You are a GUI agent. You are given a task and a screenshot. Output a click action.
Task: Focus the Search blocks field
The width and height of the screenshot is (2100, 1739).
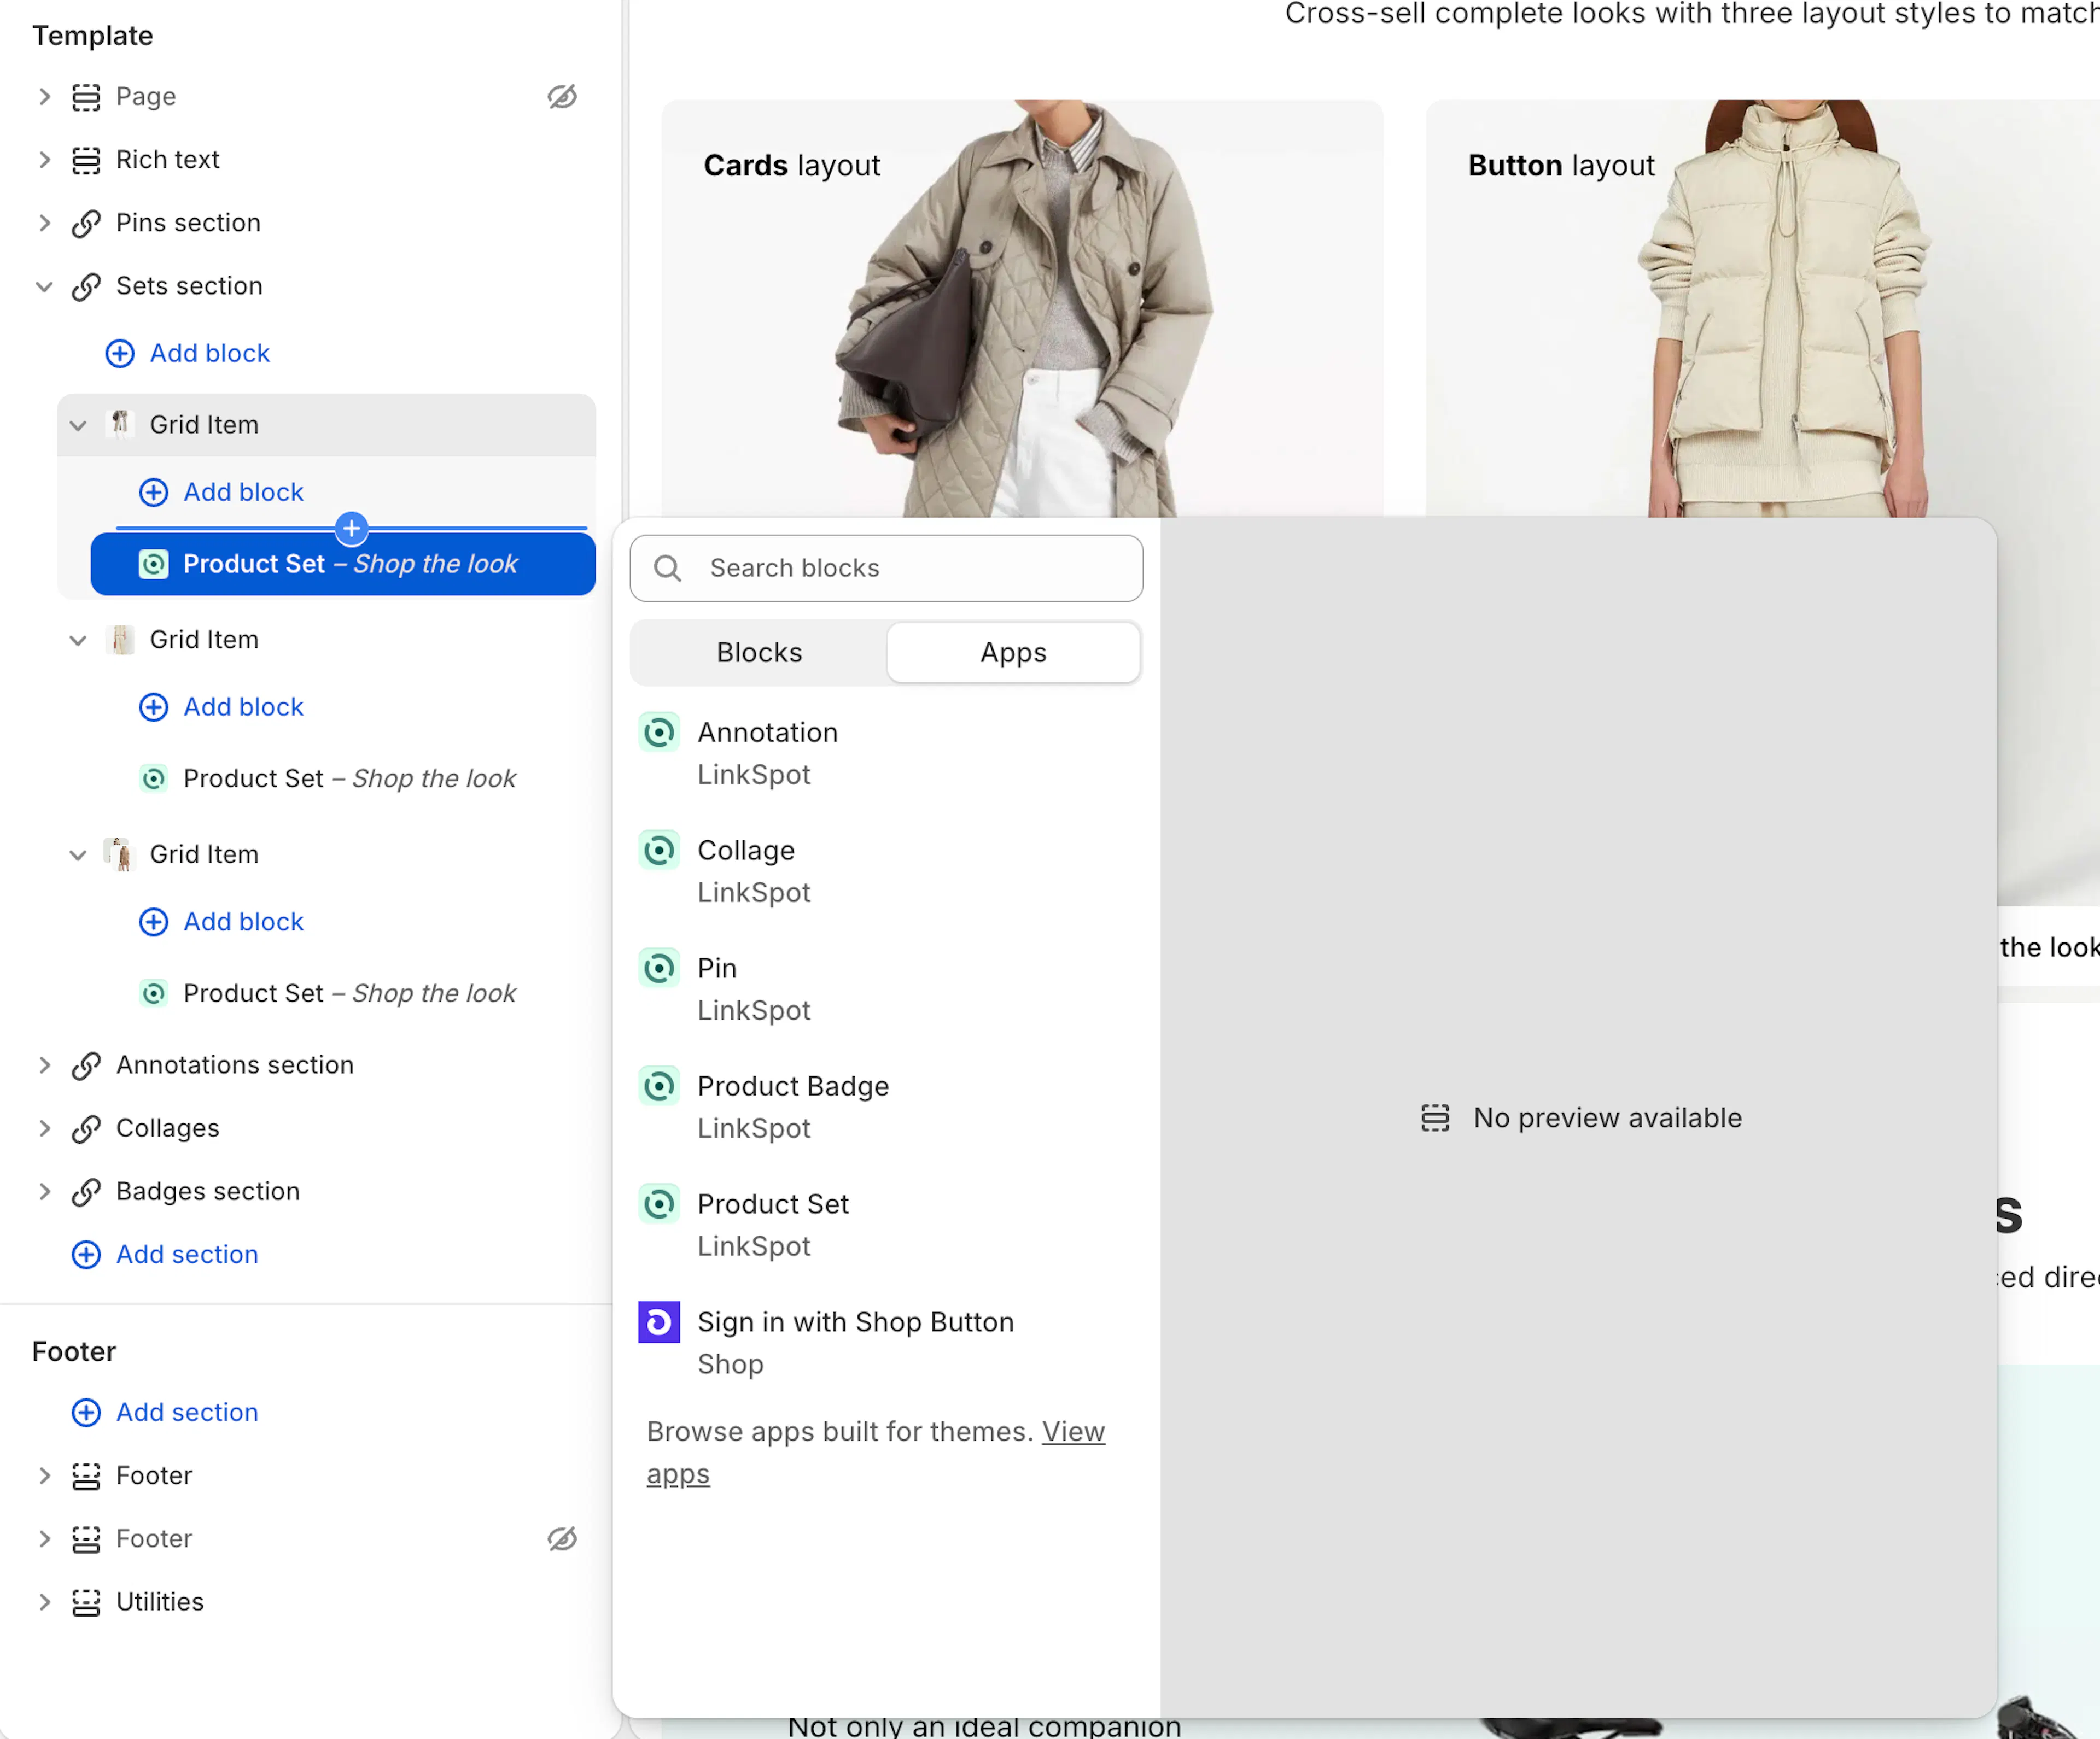[x=886, y=567]
